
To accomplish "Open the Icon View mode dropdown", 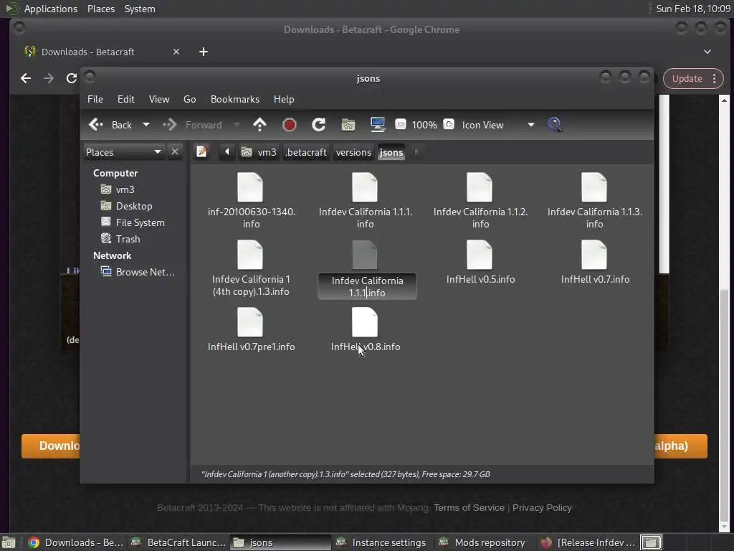I will 497,125.
